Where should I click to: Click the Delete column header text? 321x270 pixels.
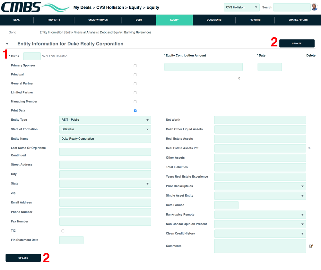(x=311, y=55)
